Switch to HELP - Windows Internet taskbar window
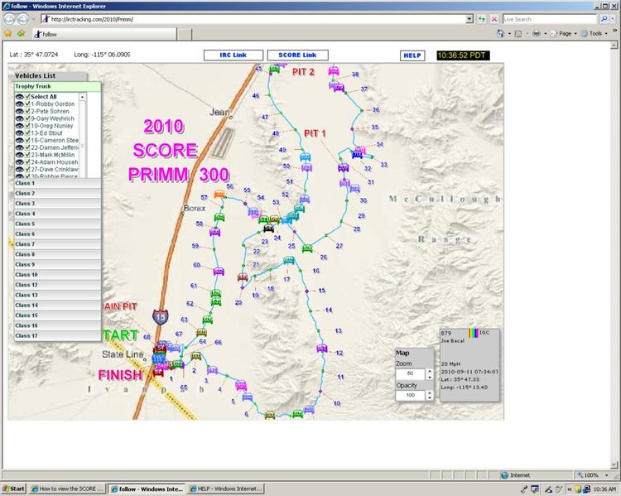This screenshot has height=496, width=621. click(226, 489)
